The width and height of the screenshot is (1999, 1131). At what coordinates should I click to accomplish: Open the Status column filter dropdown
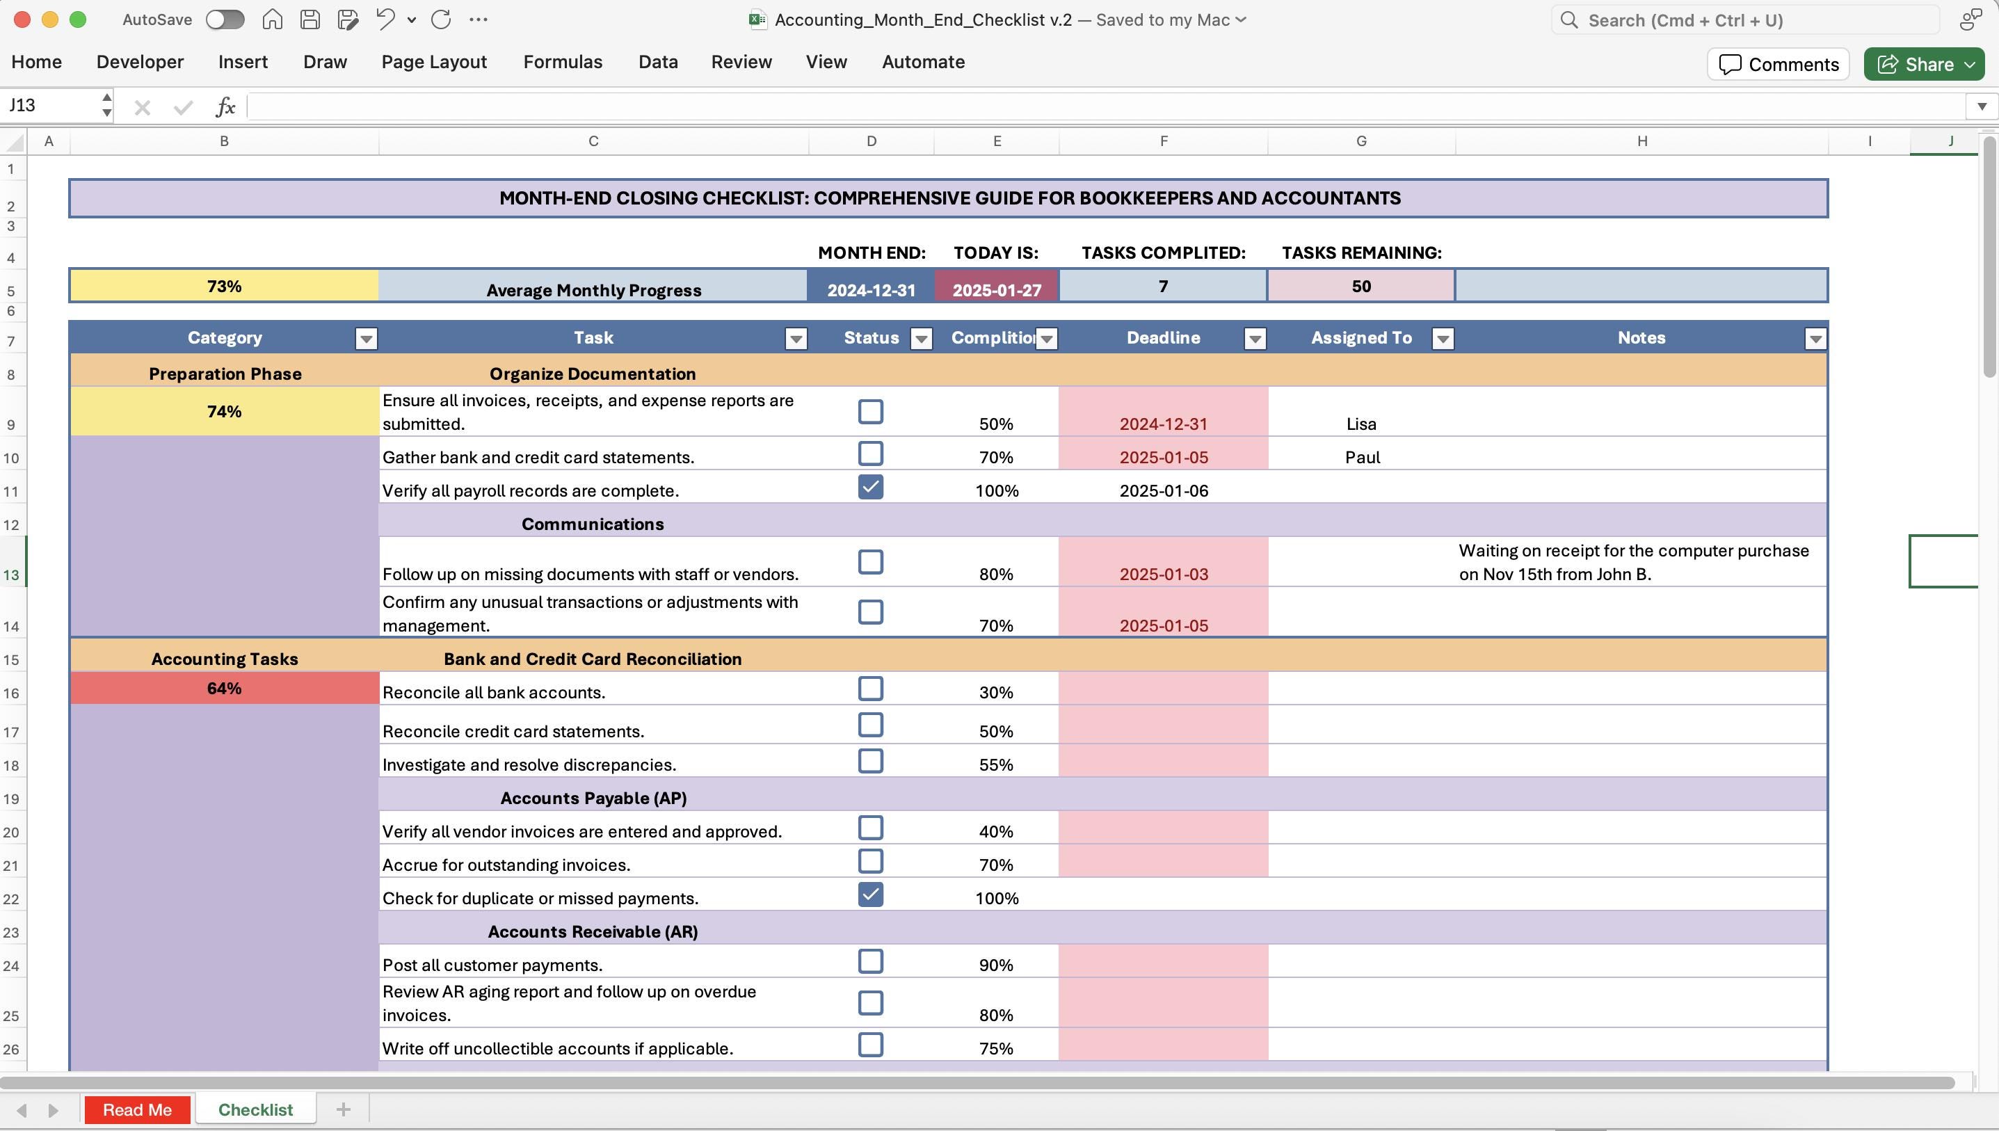920,339
